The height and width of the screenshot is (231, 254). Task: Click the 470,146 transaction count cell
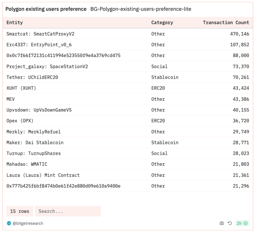[239, 34]
